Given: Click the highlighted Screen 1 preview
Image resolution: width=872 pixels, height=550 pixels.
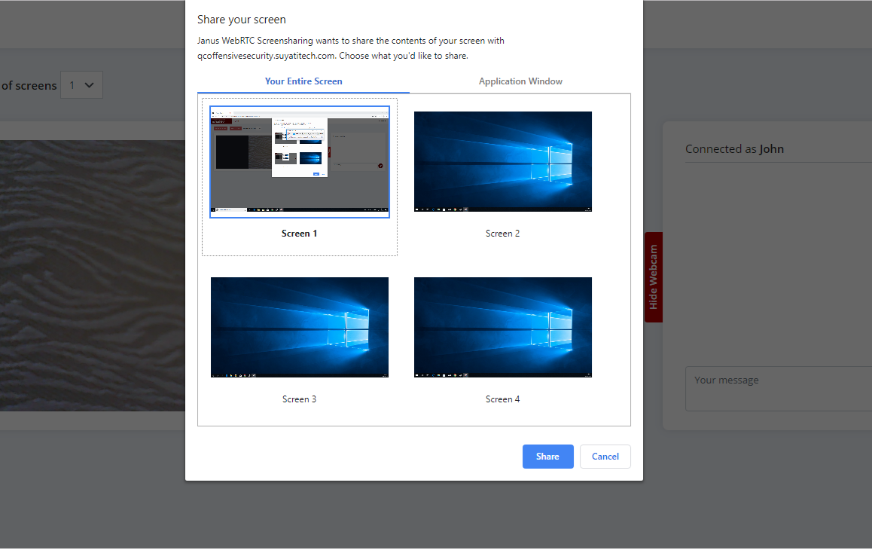Looking at the screenshot, I should pyautogui.click(x=299, y=161).
